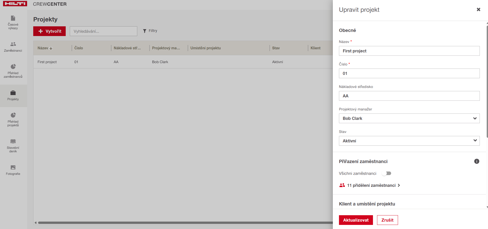Close the Upravit projekt panel
The image size is (488, 229).
coord(478,9)
